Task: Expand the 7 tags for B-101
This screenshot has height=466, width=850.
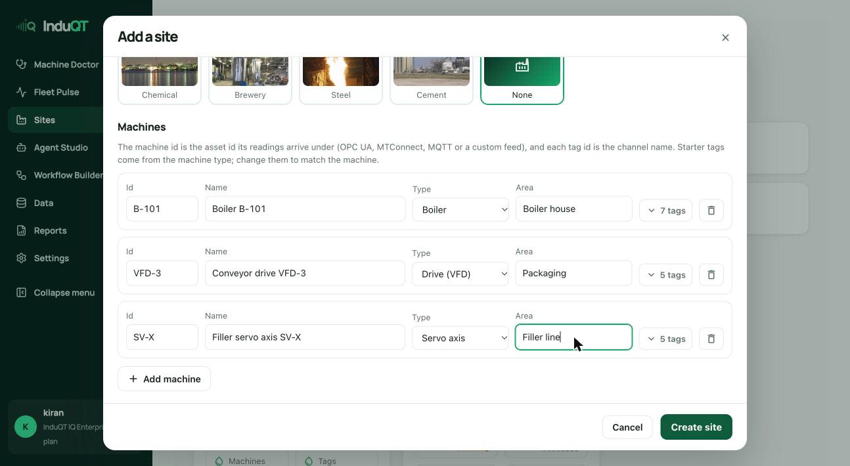Action: tap(665, 210)
